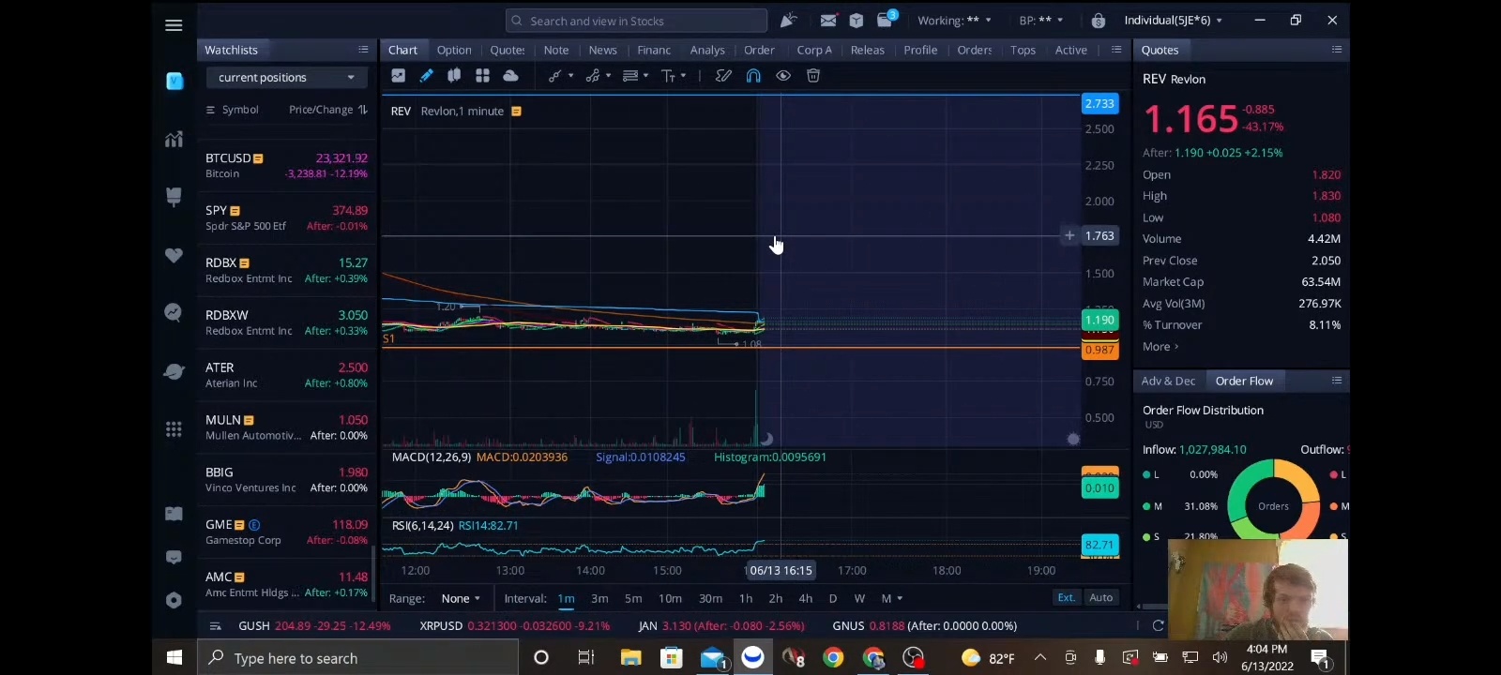This screenshot has width=1501, height=675.
Task: Switch to the Option tab
Action: point(454,50)
